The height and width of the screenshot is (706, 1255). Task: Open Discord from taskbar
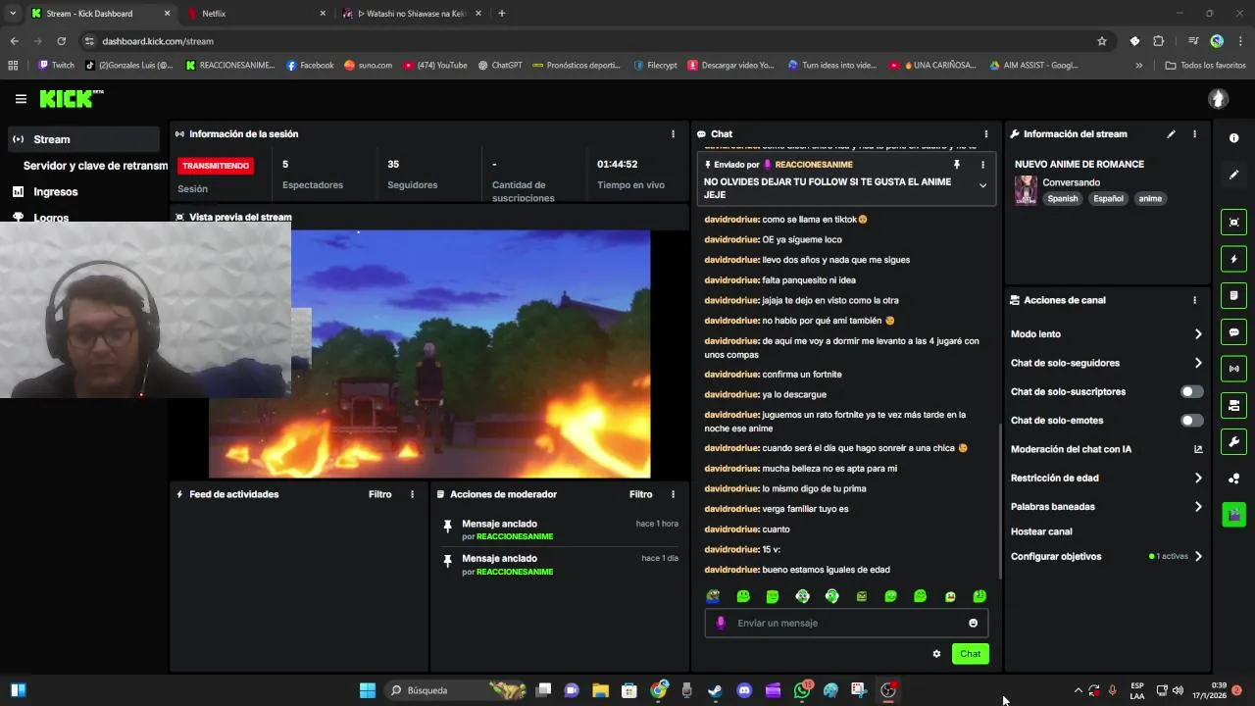click(744, 690)
